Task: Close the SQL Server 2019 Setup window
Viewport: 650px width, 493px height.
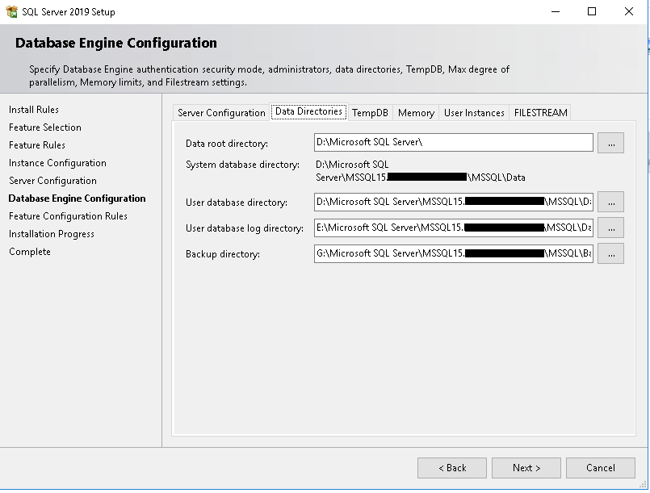Action: click(x=629, y=11)
